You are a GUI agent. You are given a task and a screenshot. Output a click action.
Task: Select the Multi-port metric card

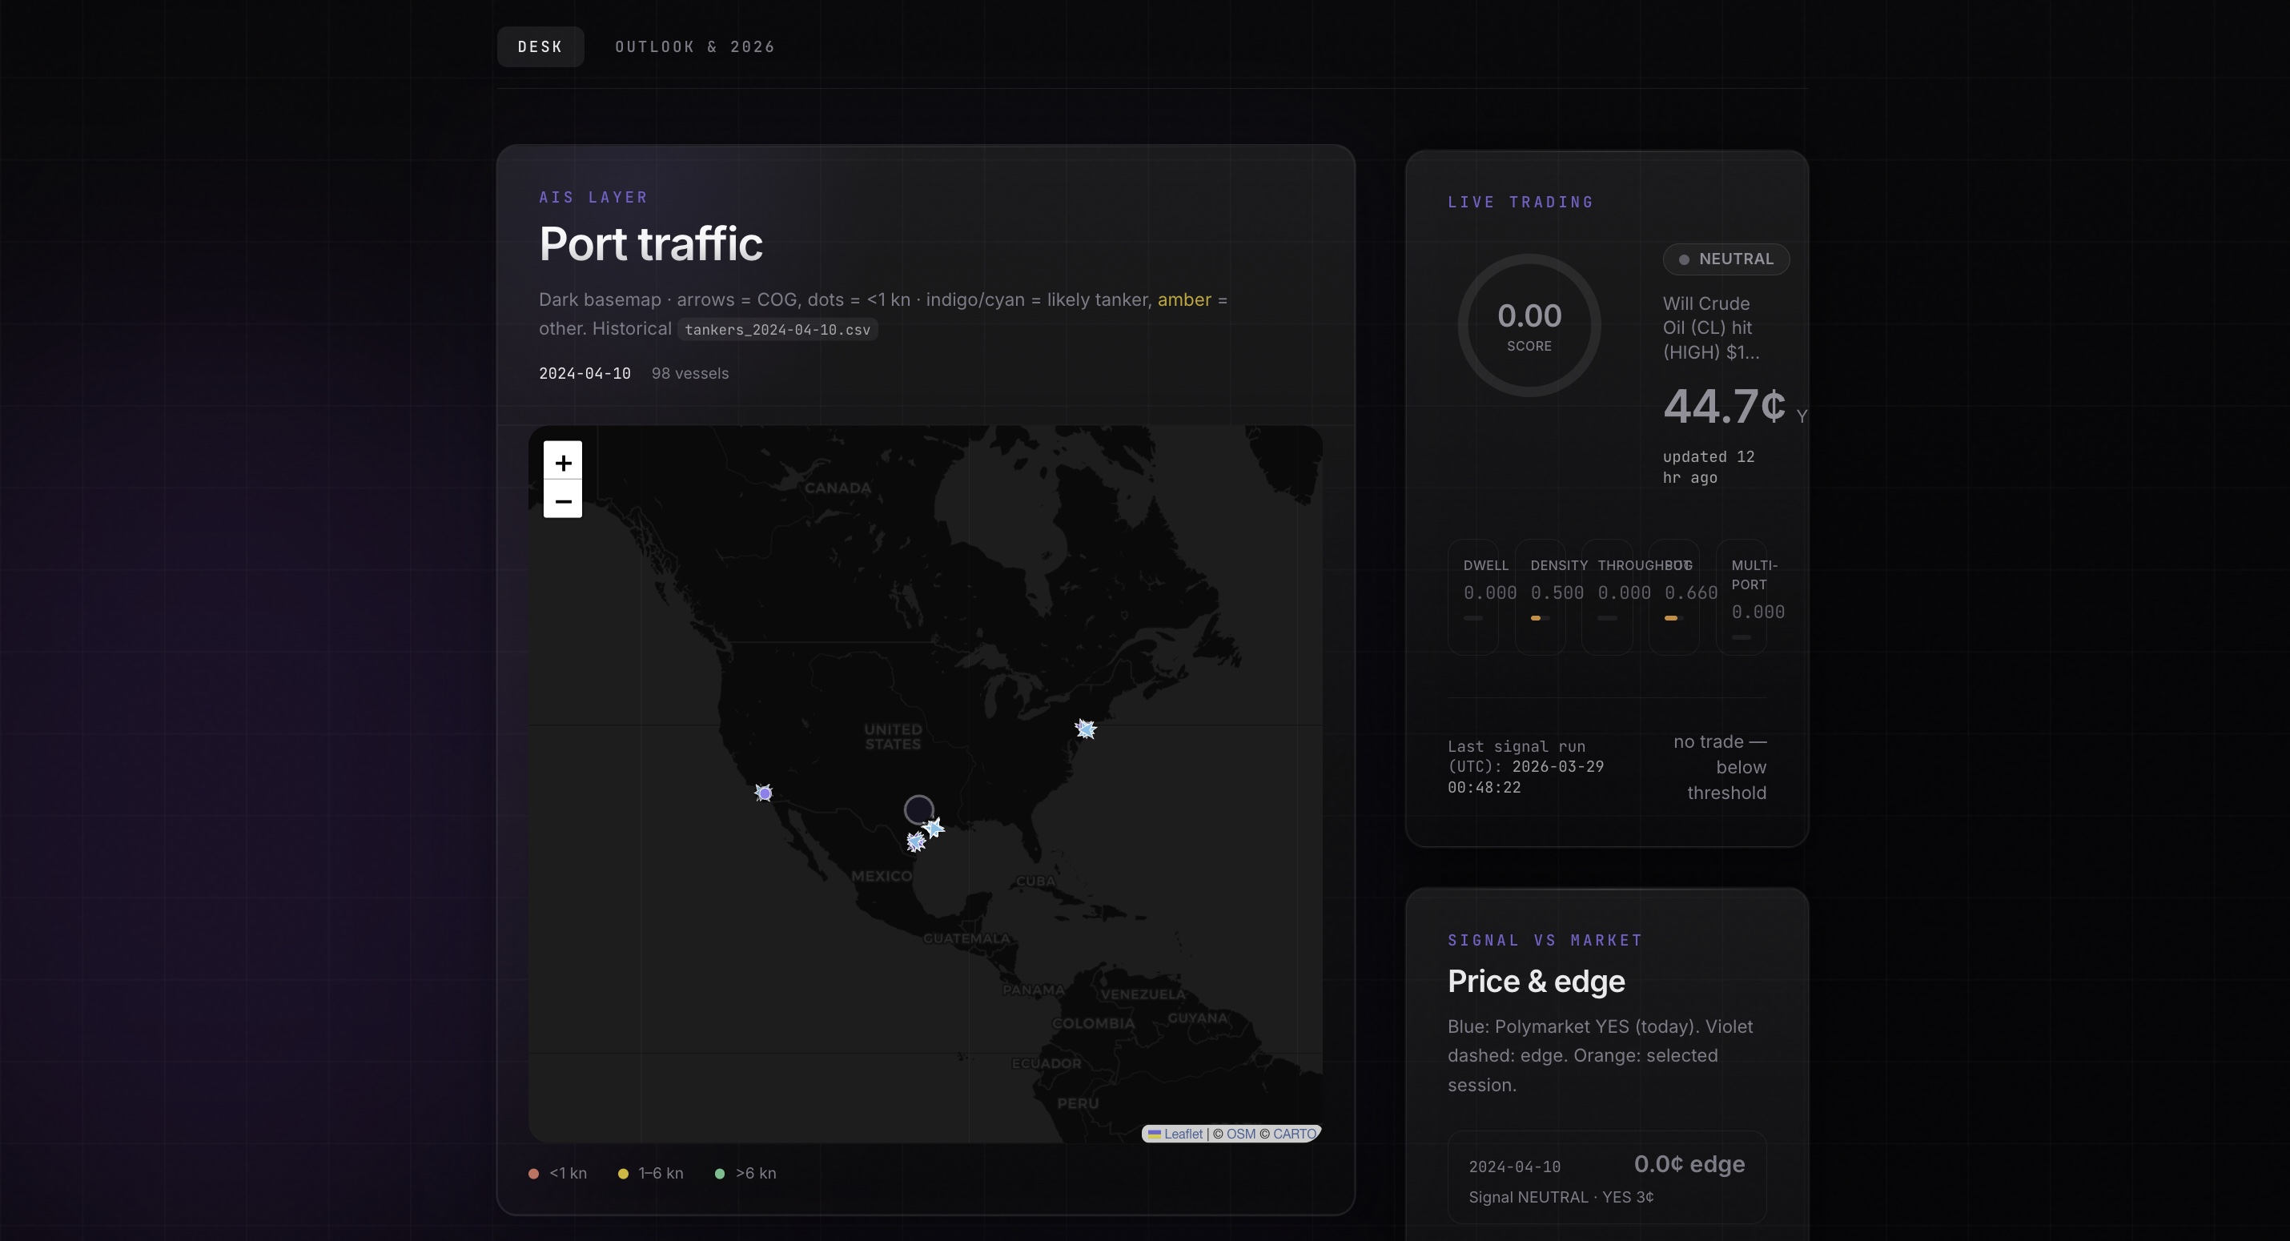1741,596
